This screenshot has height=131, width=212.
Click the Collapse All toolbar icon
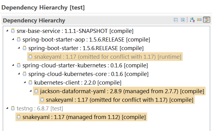(176, 20)
